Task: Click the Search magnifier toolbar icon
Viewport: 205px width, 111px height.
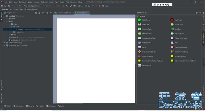Action: pos(81,6)
